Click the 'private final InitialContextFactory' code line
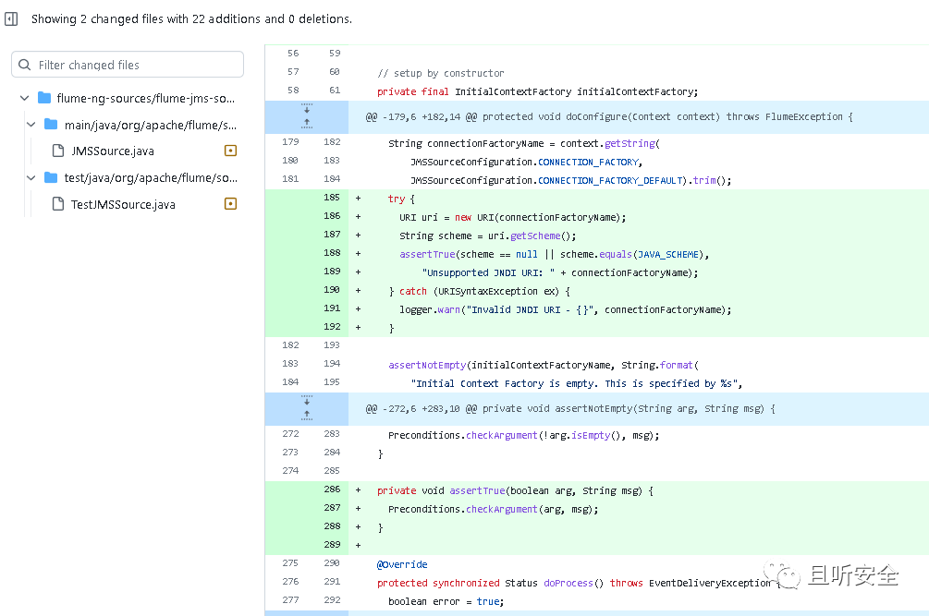Viewport: 929px width, 616px height. tap(537, 91)
